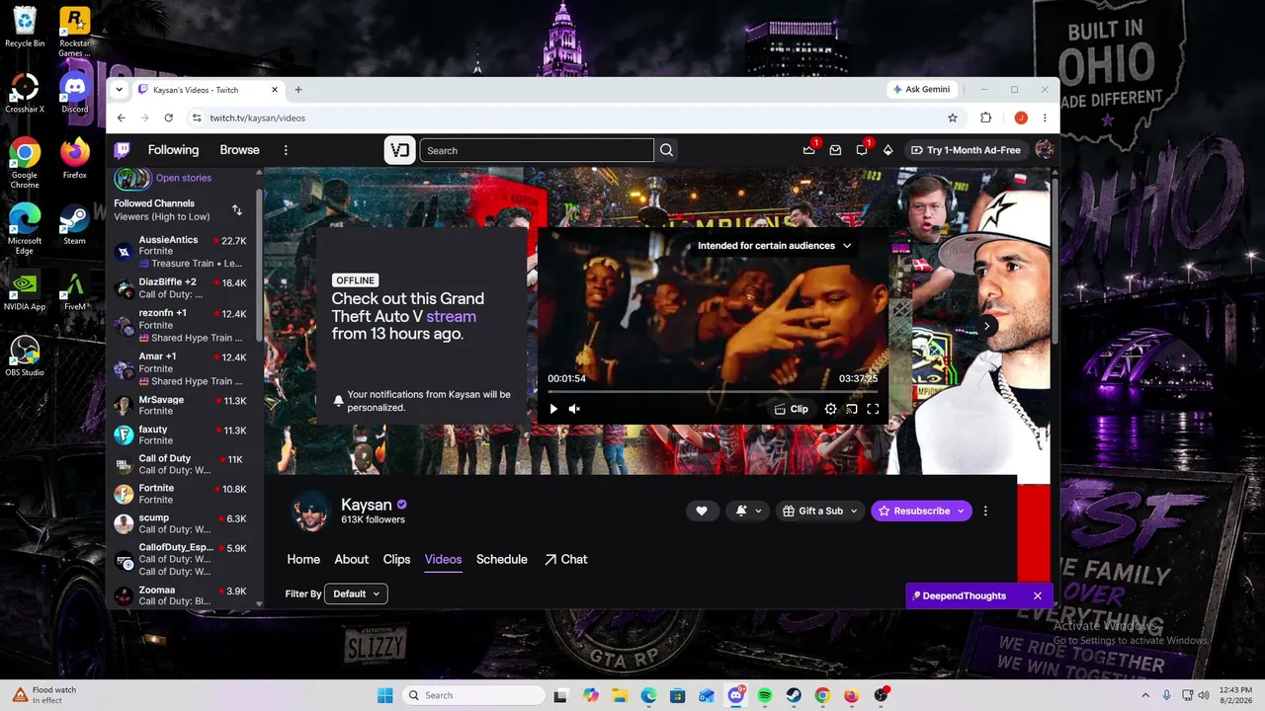Open the more options dots beside Browse
Viewport: 1265px width, 711px height.
286,150
